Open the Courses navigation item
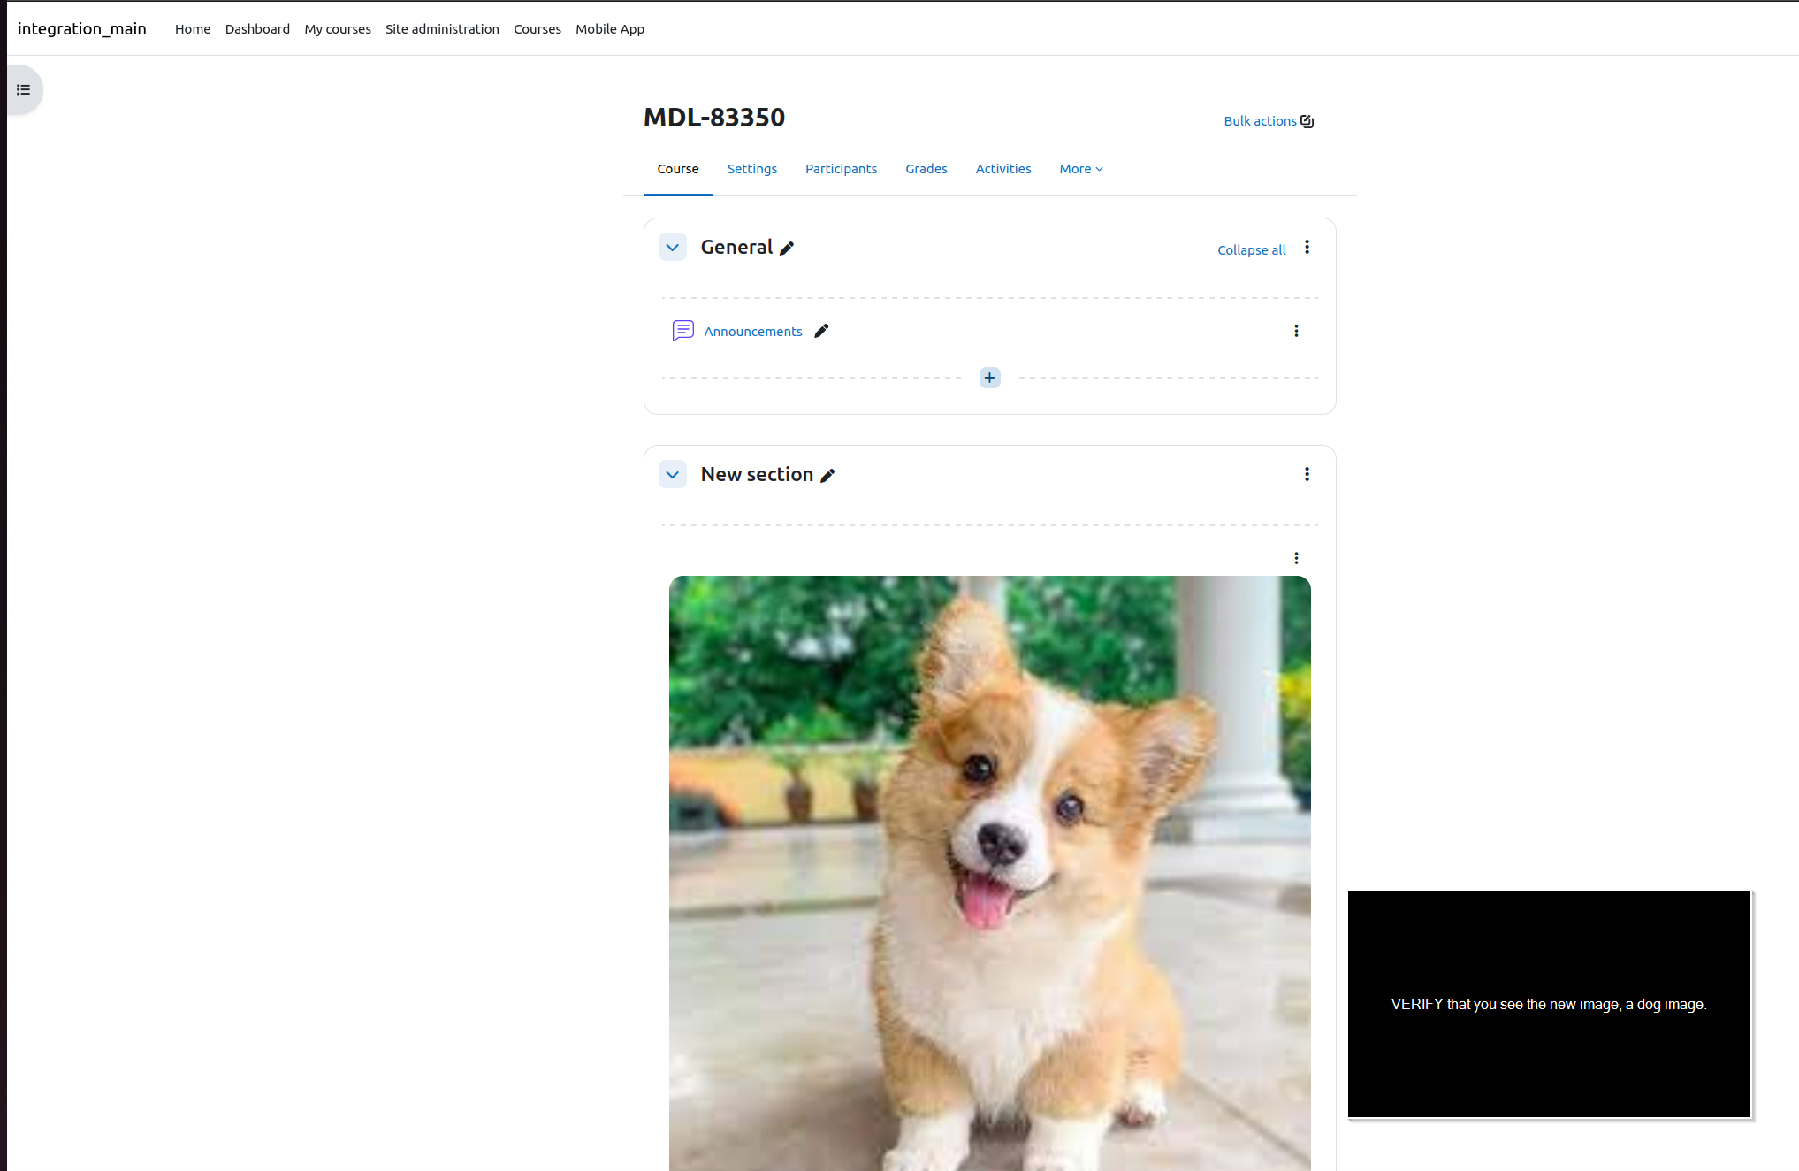1799x1171 pixels. pos(537,29)
